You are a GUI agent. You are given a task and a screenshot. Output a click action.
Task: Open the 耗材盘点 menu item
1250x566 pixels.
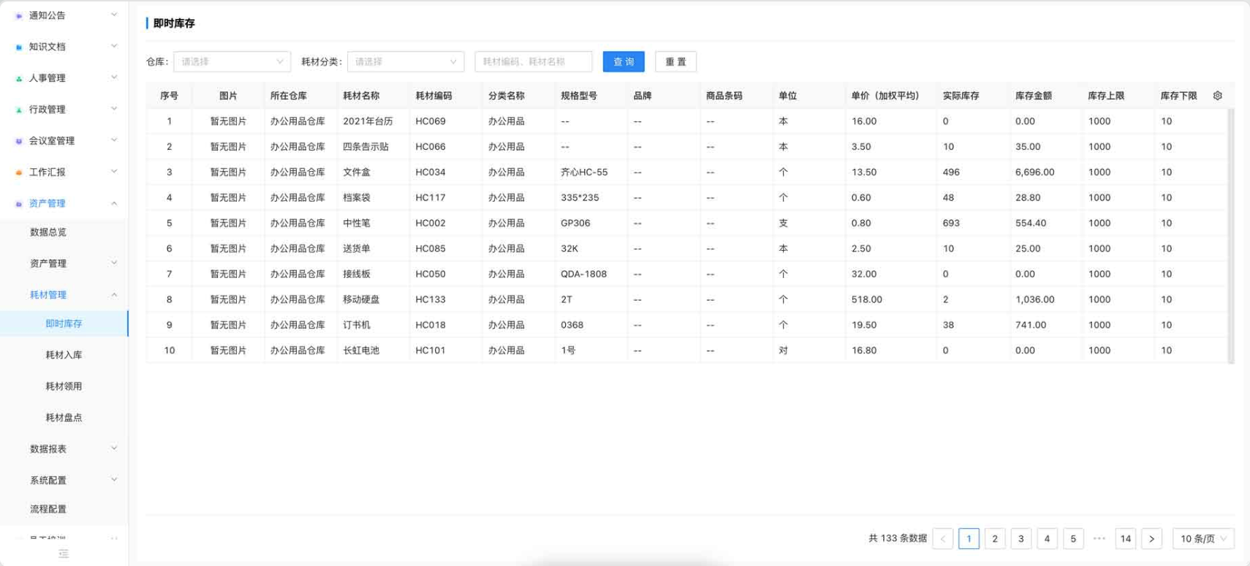64,418
